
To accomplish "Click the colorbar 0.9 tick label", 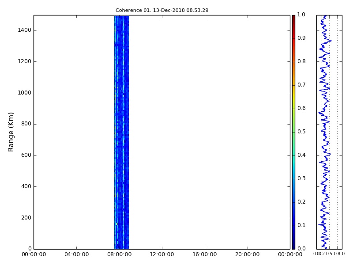I will coord(301,38).
